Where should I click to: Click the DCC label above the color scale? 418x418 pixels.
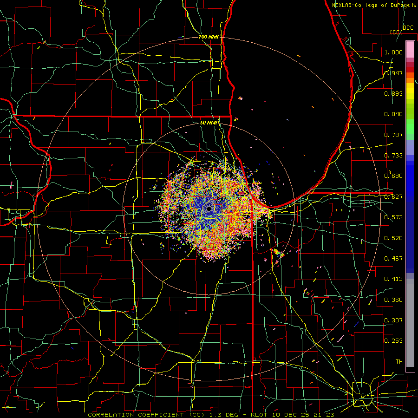tap(408, 28)
